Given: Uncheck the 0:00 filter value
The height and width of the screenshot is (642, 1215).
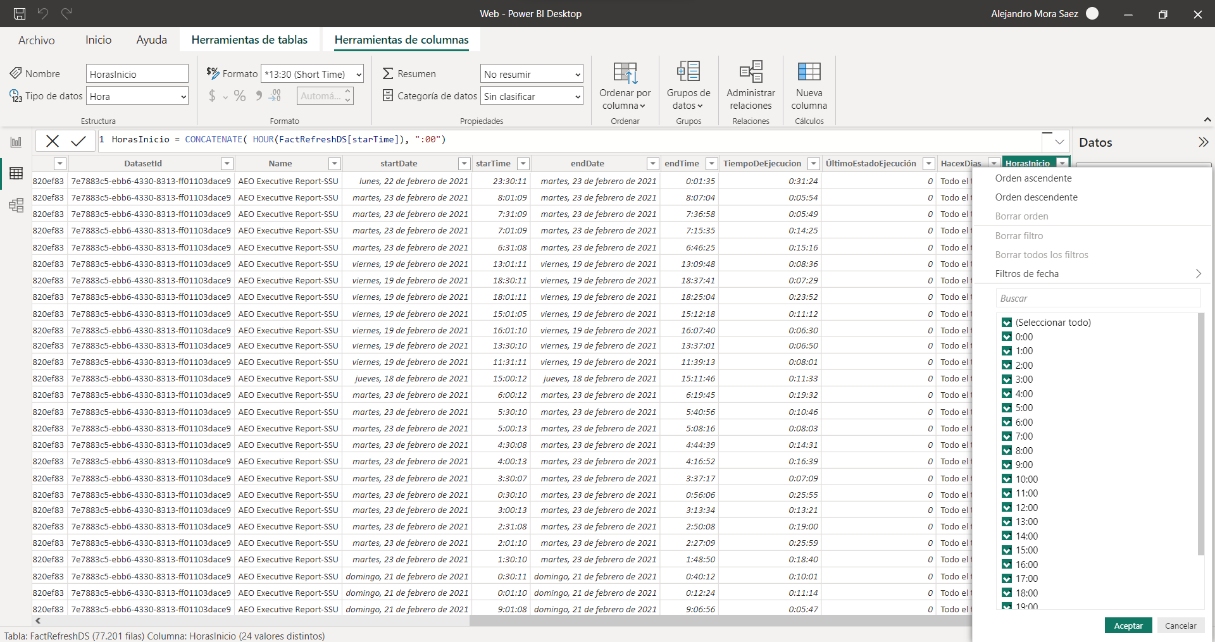Looking at the screenshot, I should [1007, 337].
